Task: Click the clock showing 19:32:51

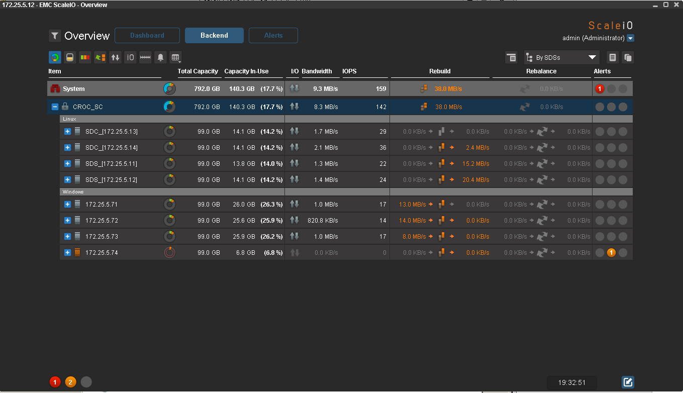Action: 572,382
